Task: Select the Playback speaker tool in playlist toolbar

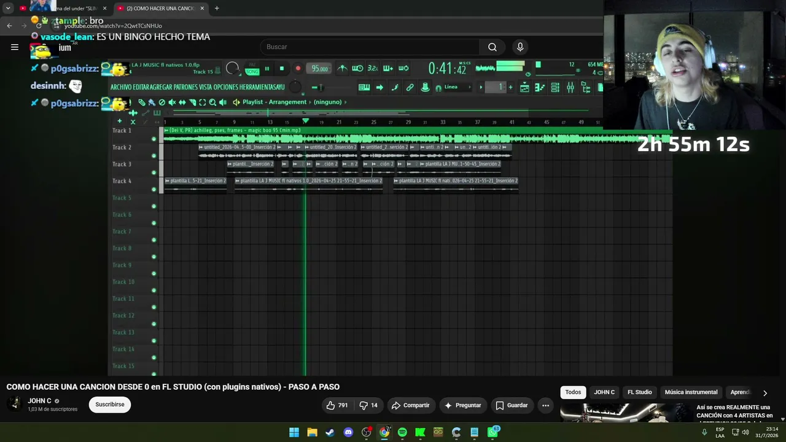Action: [223, 103]
